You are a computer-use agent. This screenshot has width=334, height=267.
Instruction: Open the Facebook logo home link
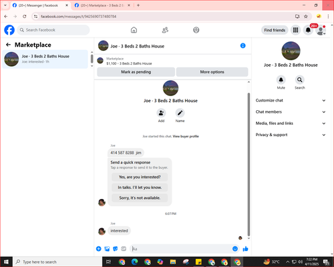click(x=9, y=30)
